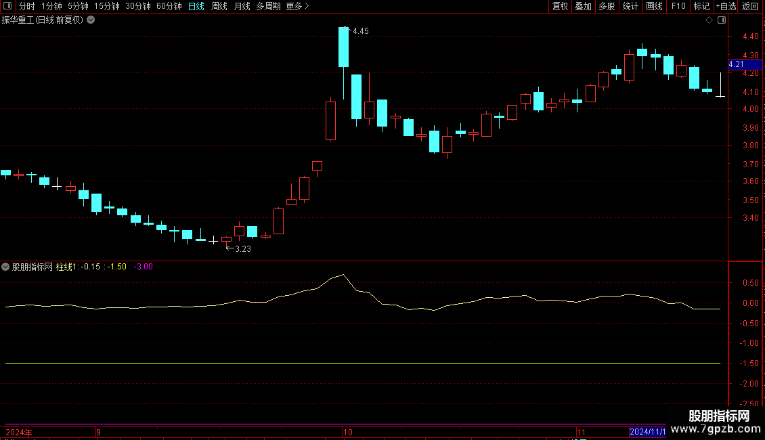Click the 股朋指标网 indicator name
Viewport: 765px width, 440px height.
pos(32,267)
